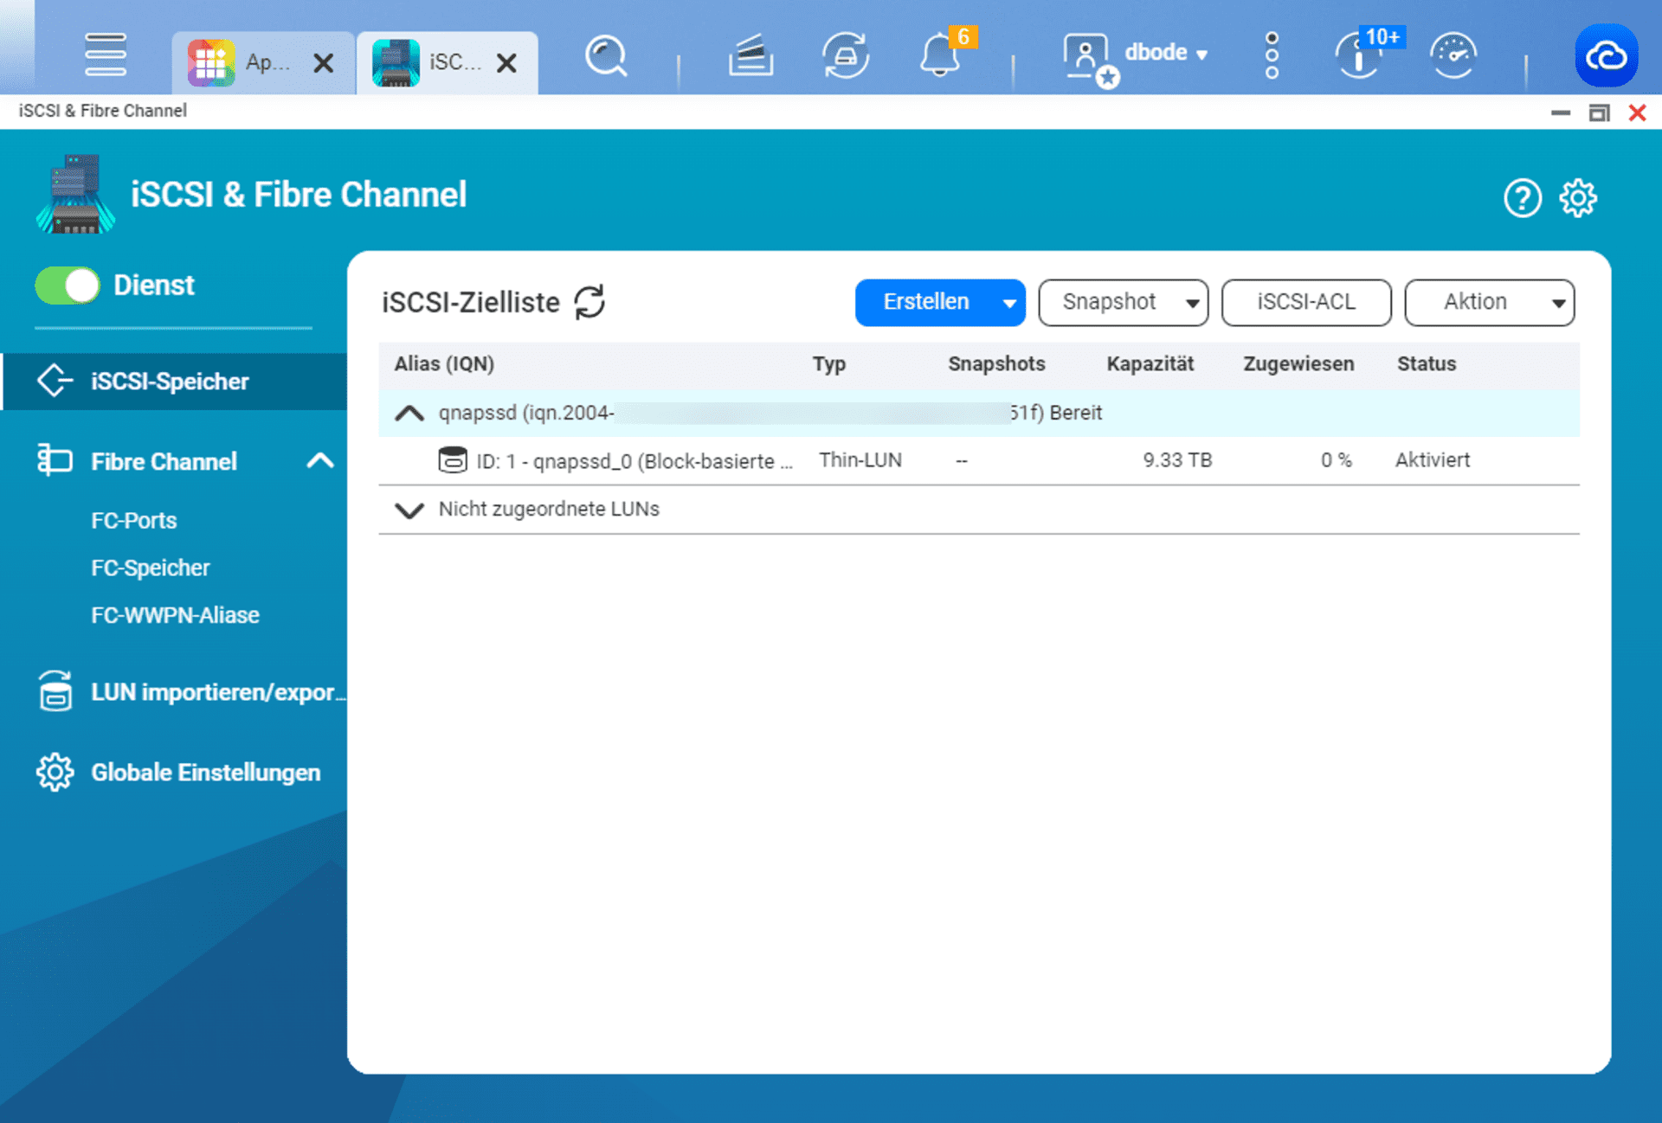Click the Kapazität column header
Viewport: 1662px width, 1123px height.
(x=1150, y=364)
